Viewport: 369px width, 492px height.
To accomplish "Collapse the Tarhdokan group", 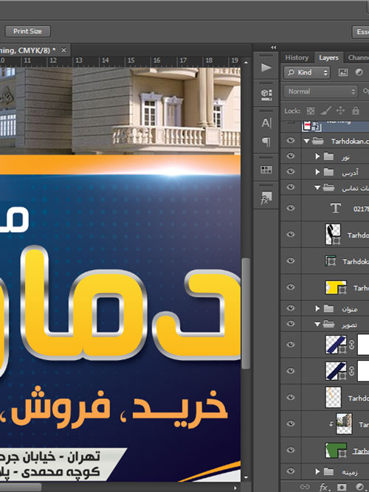I will click(306, 141).
